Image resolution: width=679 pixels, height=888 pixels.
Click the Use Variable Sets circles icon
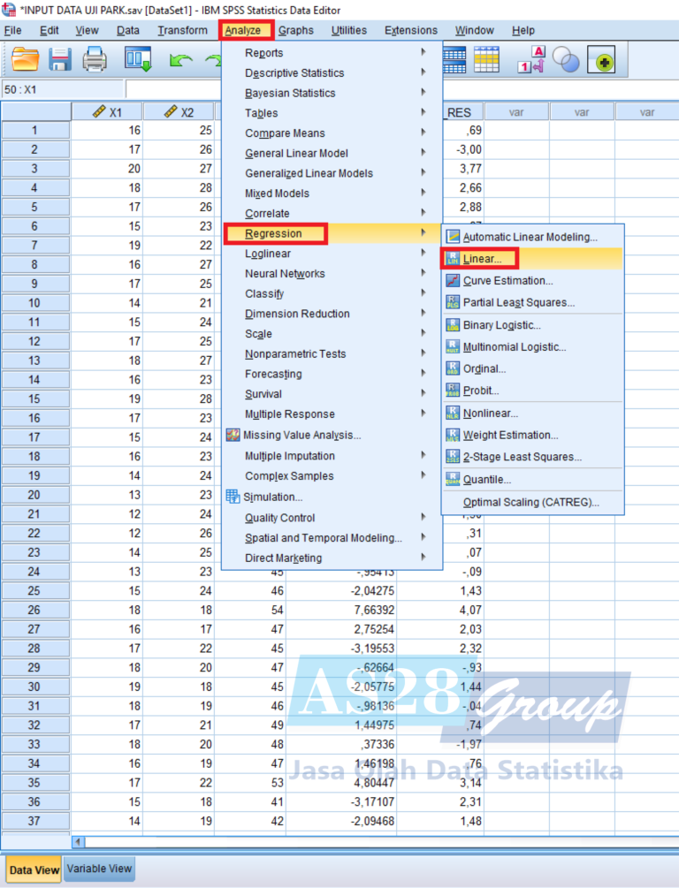point(567,59)
